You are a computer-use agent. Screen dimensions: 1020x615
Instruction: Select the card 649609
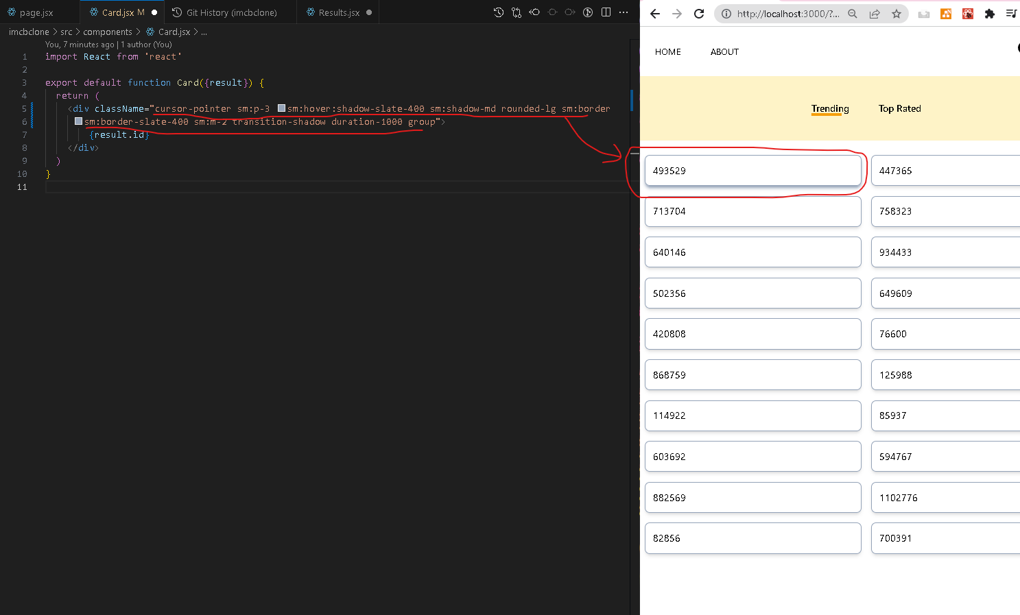(945, 293)
